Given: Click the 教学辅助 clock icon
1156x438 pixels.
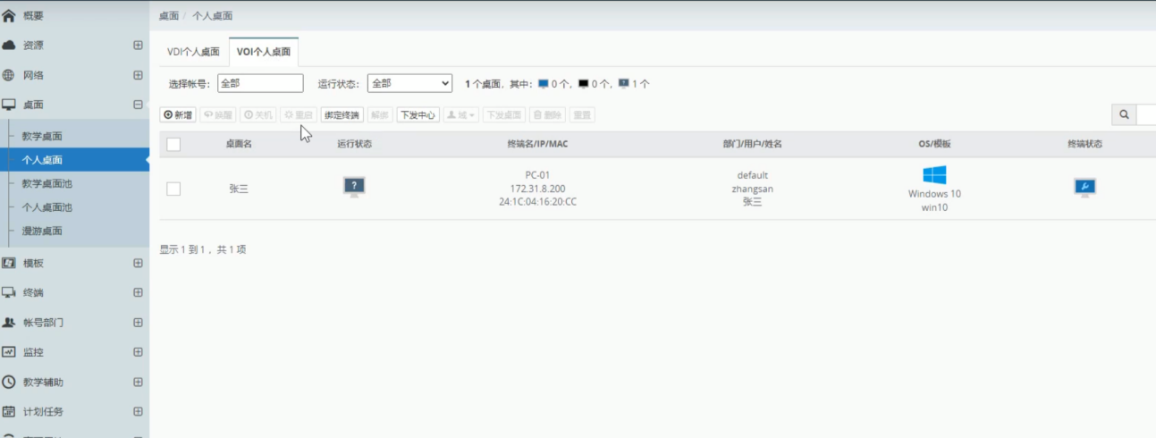Looking at the screenshot, I should pyautogui.click(x=9, y=382).
